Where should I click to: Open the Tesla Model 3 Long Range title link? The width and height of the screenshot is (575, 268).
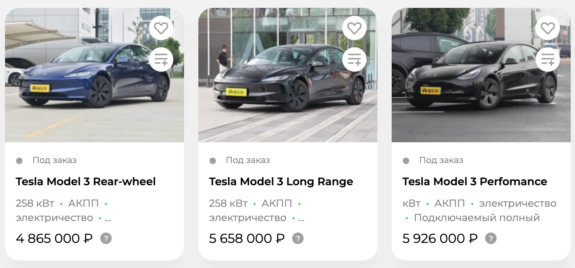(x=281, y=182)
